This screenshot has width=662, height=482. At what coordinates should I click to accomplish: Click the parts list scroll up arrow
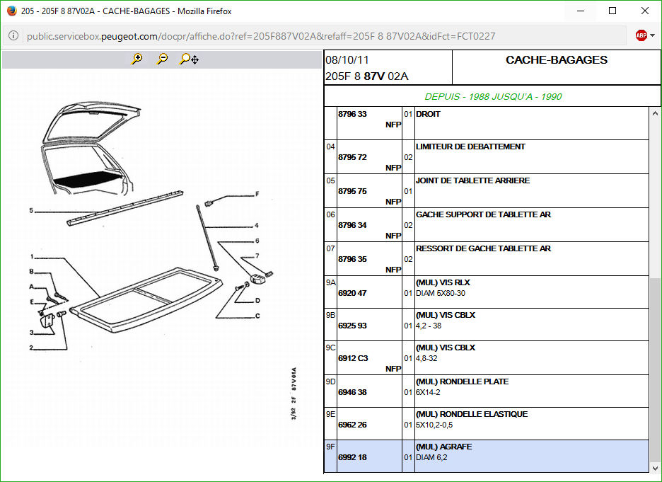point(655,113)
